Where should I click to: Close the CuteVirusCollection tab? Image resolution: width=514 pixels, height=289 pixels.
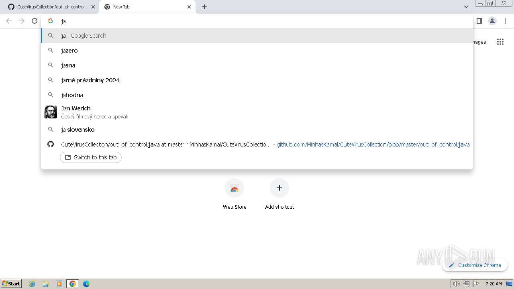click(x=93, y=7)
